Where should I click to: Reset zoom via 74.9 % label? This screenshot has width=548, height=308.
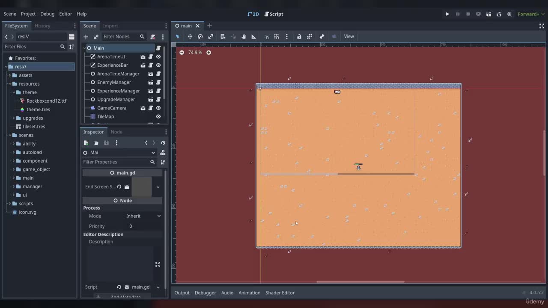click(x=195, y=52)
